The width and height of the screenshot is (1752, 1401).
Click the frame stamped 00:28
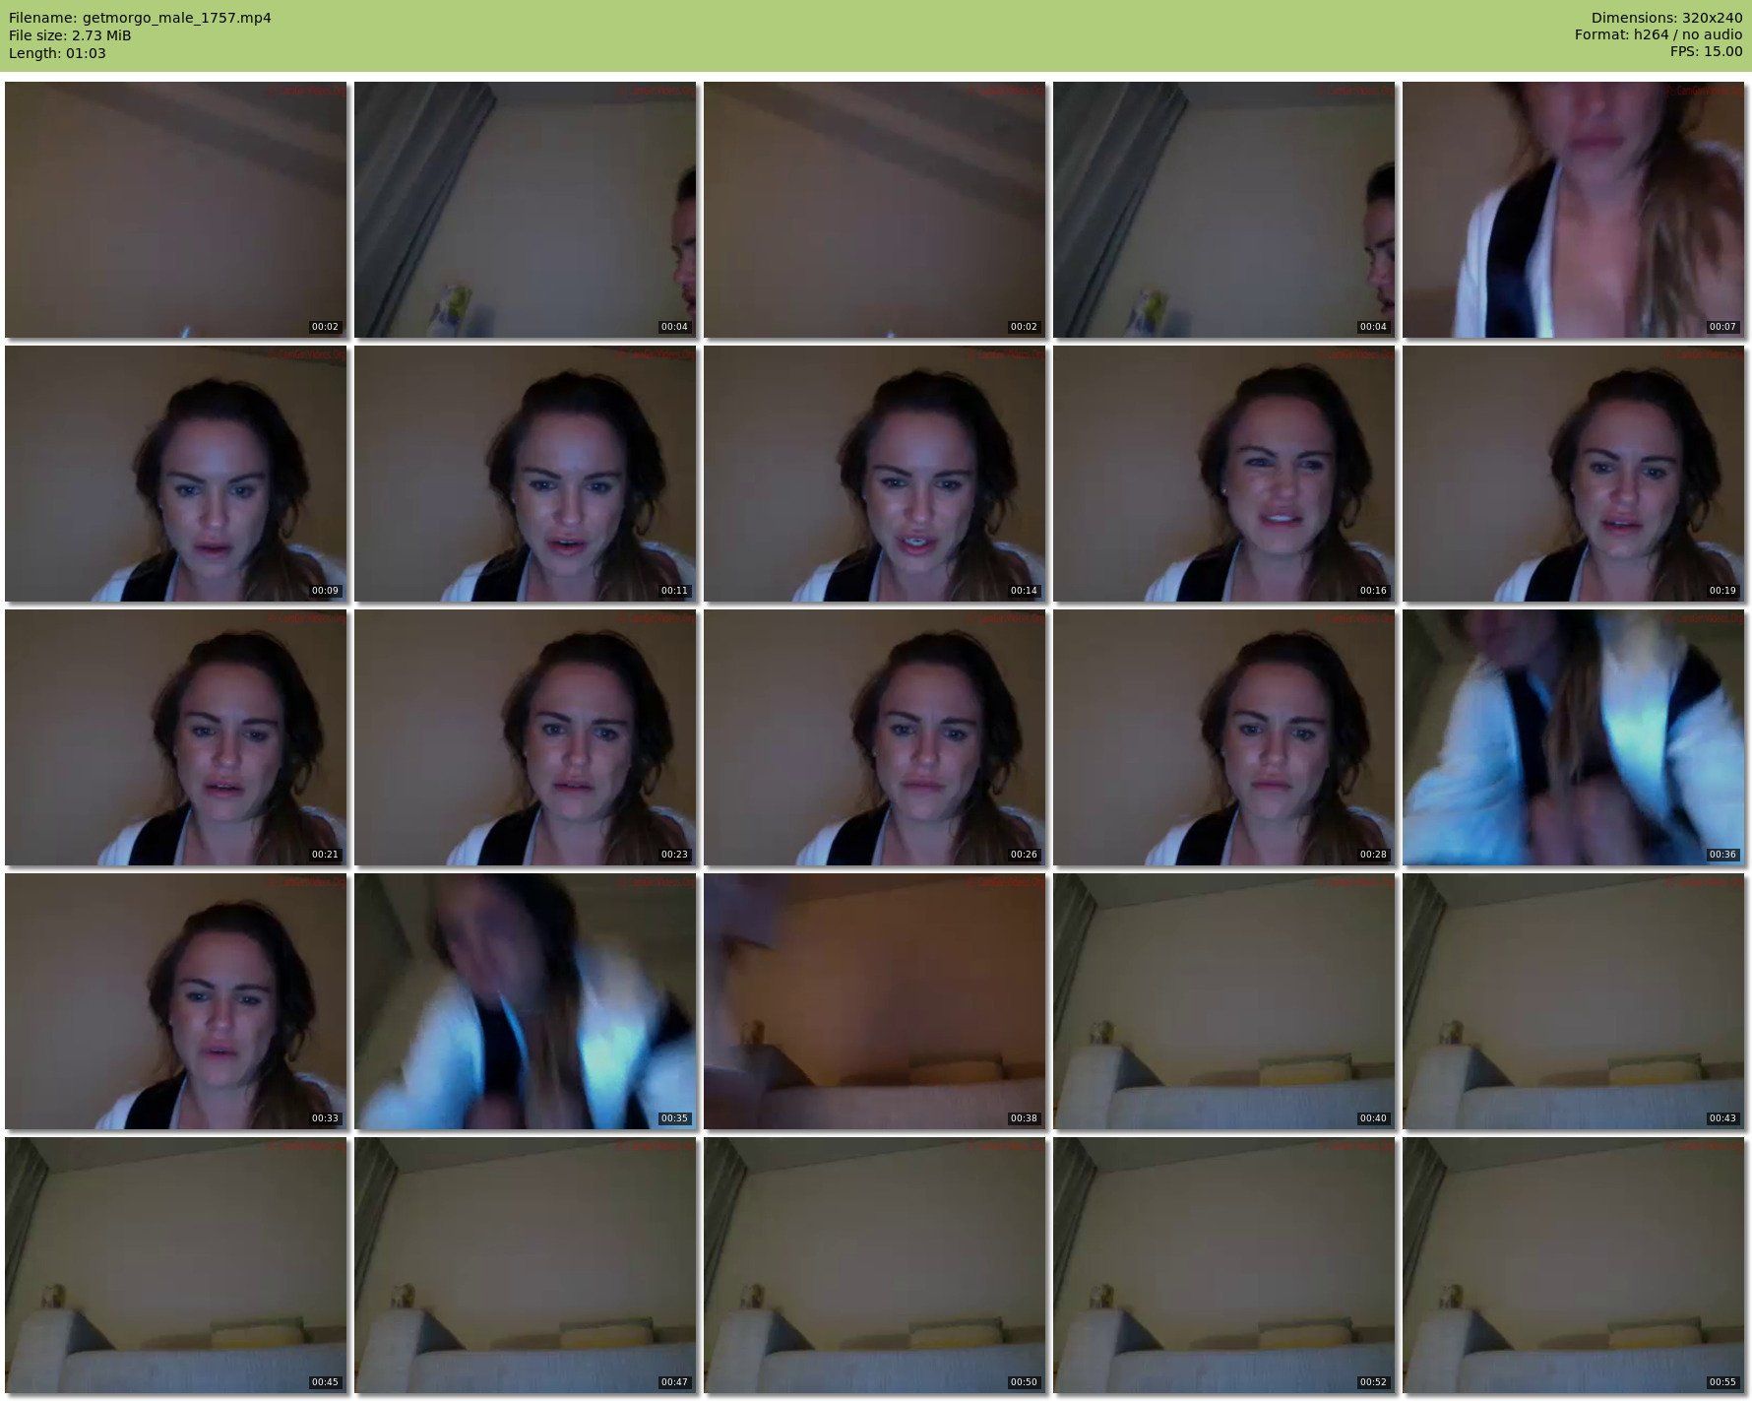1223,737
